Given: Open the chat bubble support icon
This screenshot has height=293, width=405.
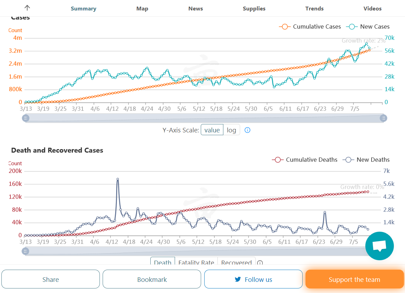Looking at the screenshot, I should coord(379,246).
